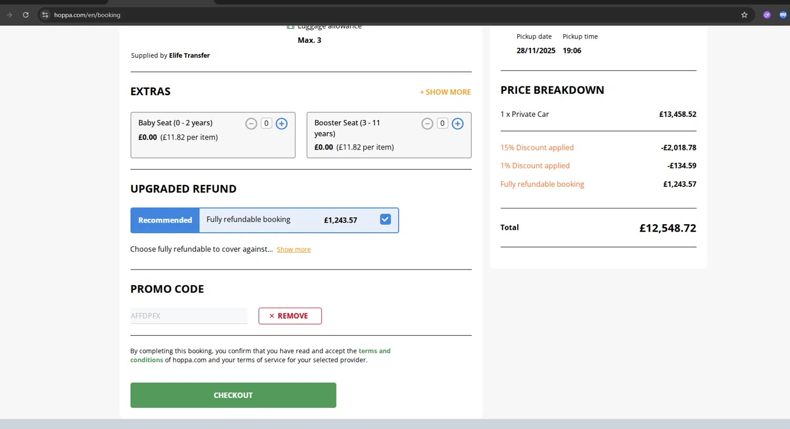The image size is (790, 429).
Task: Add one Booster Seat using plus
Action: click(458, 124)
